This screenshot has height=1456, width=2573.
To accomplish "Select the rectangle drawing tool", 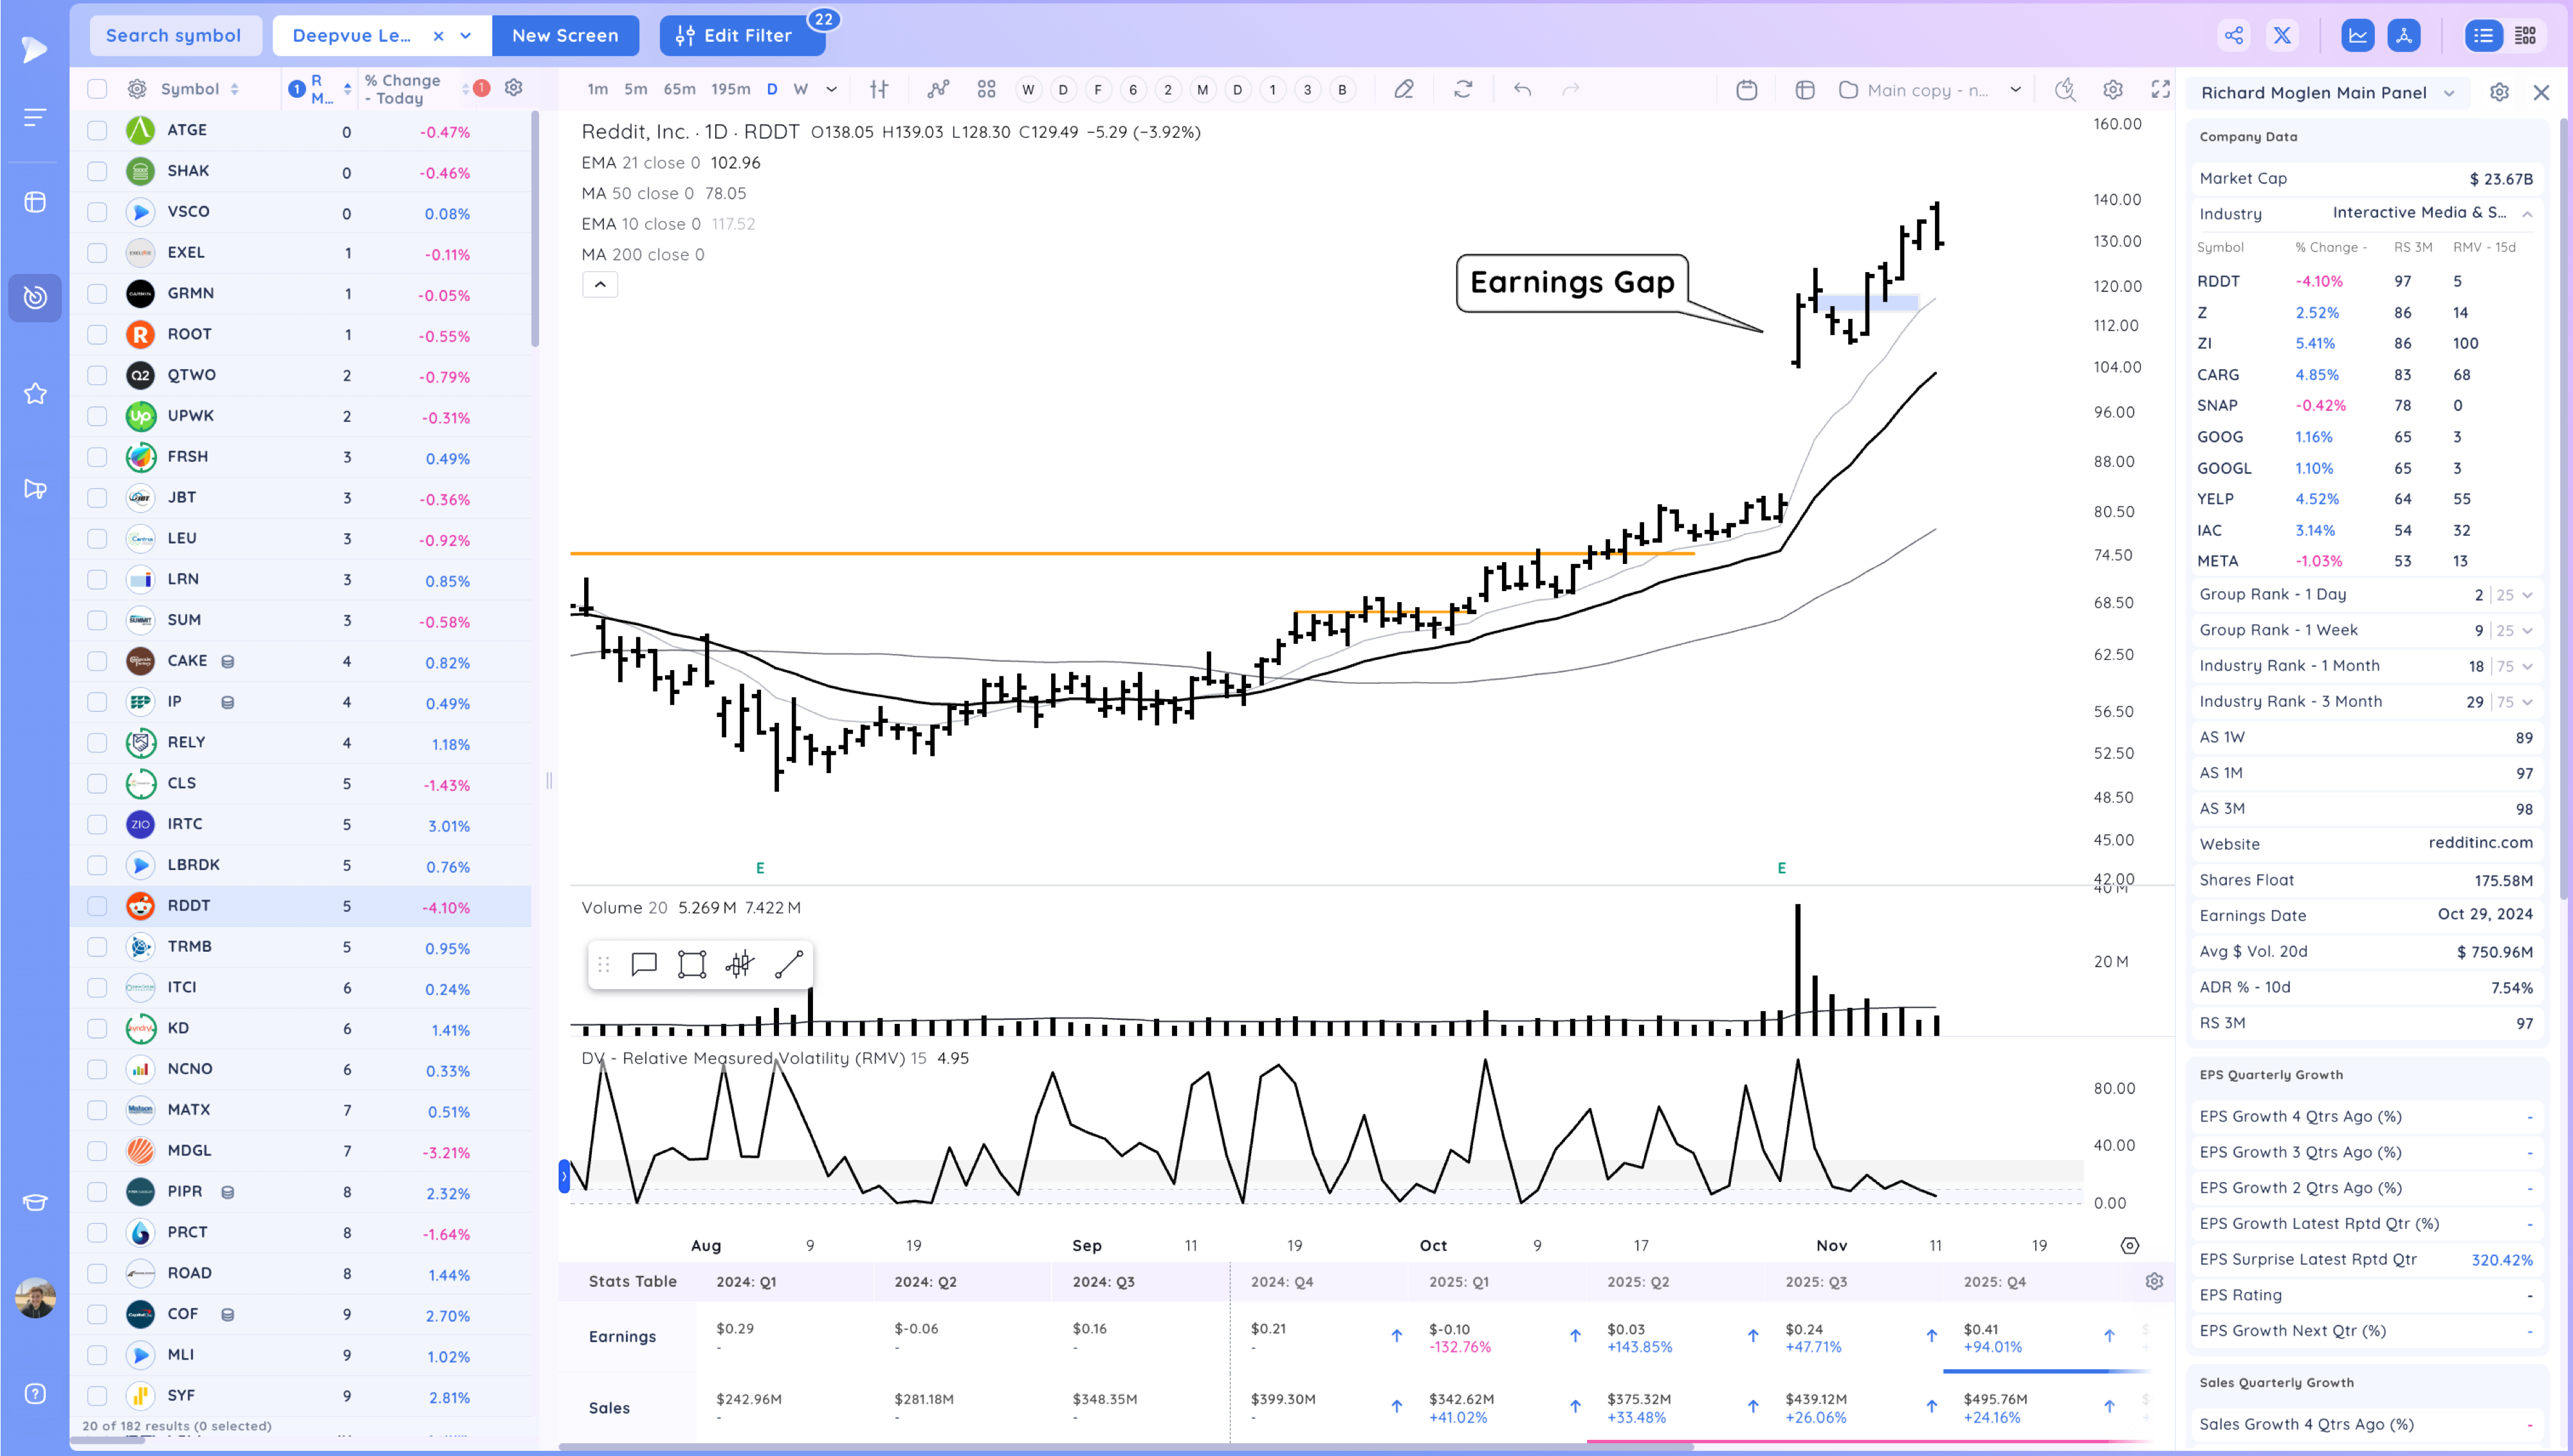I will click(x=691, y=964).
